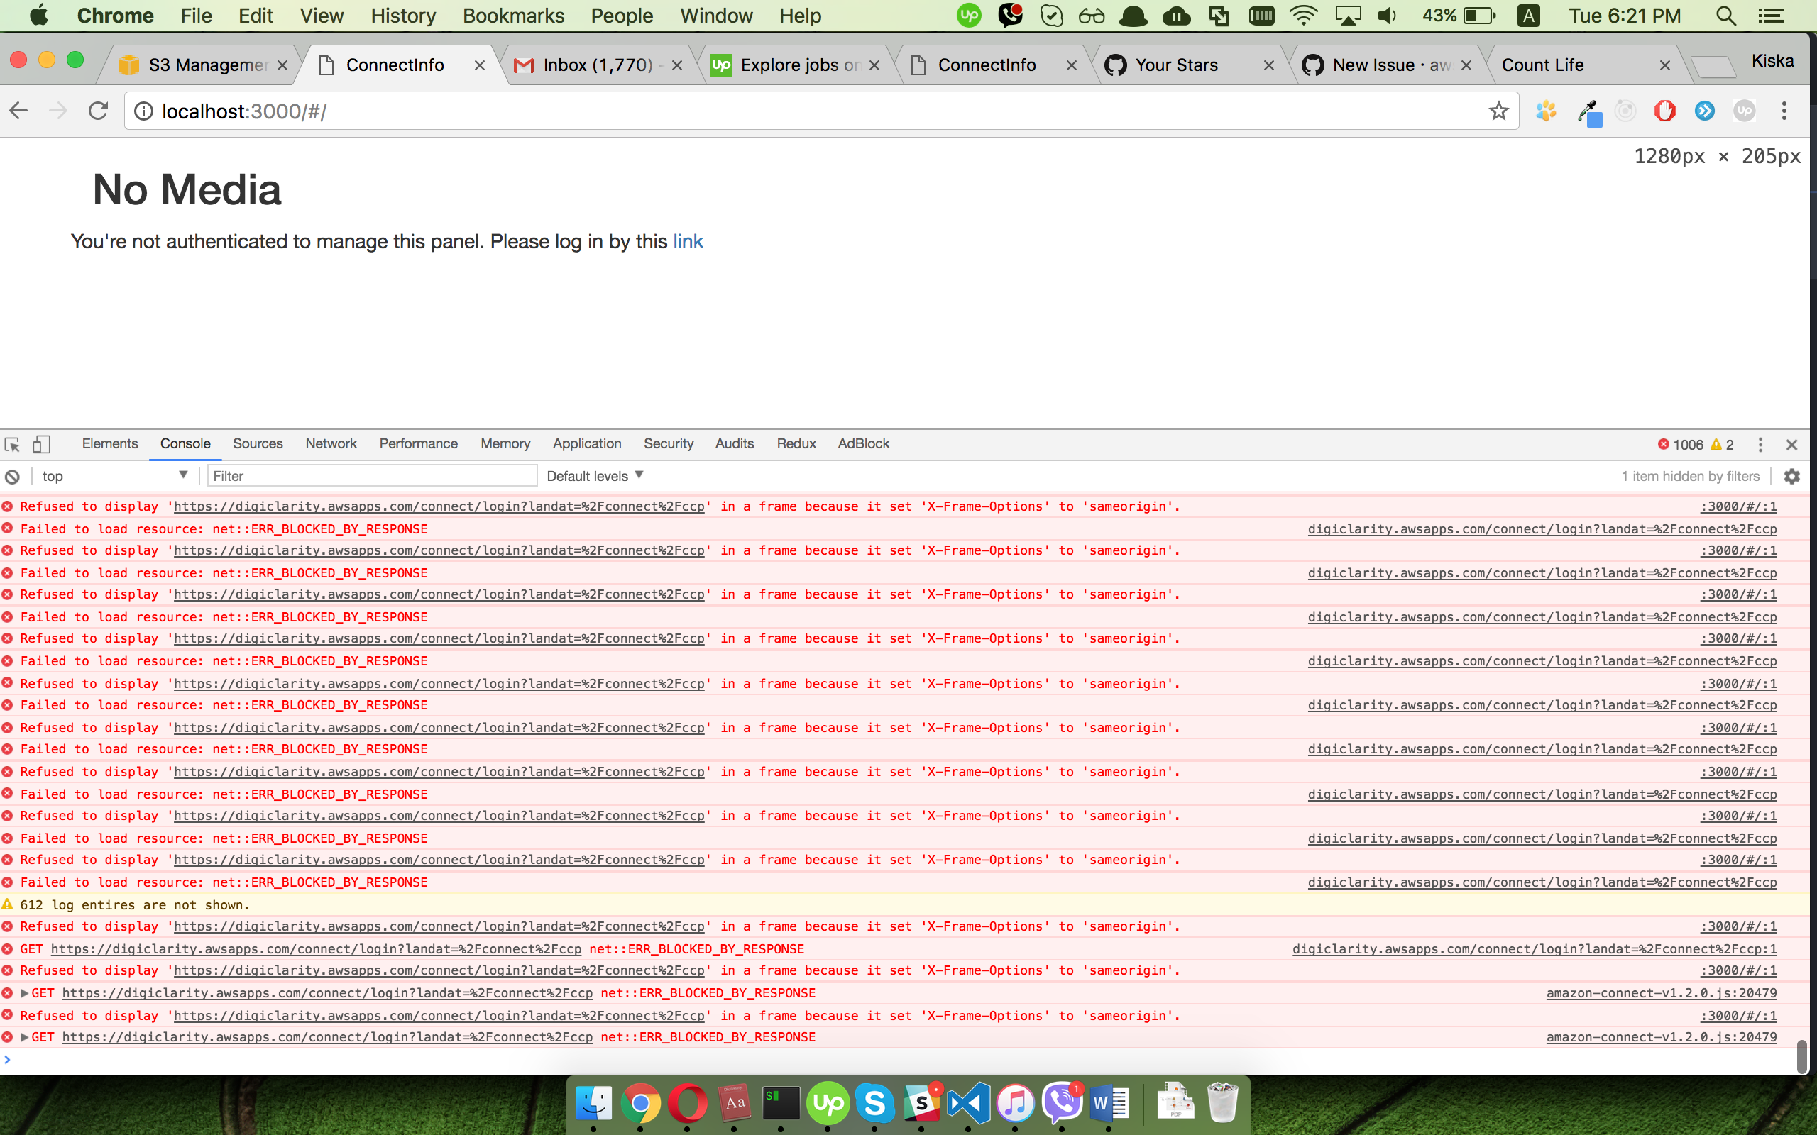Open Default levels dropdown
Image resolution: width=1817 pixels, height=1135 pixels.
pos(595,476)
